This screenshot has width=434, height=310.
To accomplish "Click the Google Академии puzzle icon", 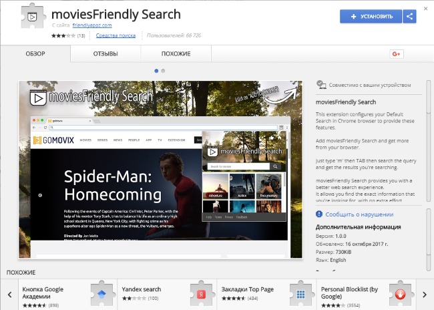I will click(102, 293).
